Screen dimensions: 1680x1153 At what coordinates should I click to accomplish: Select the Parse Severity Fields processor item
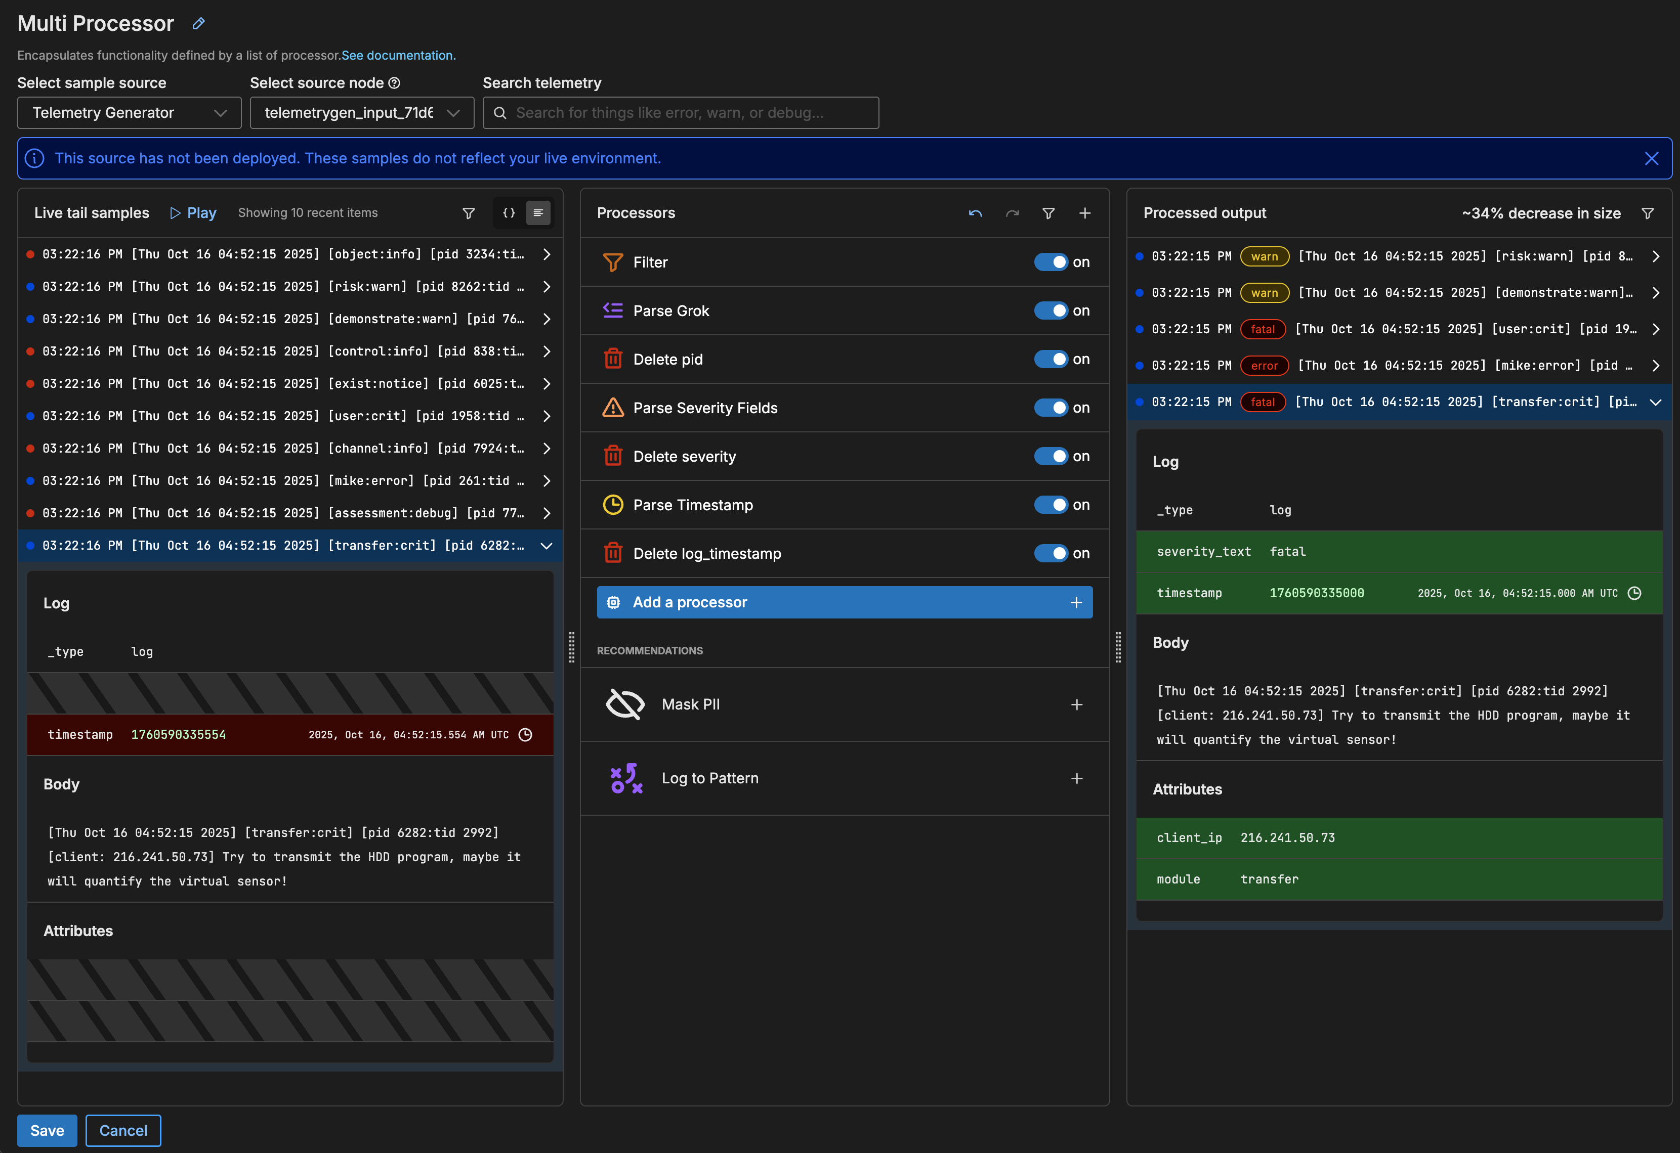point(705,408)
